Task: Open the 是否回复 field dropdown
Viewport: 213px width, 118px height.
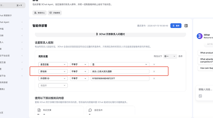Action: click(53, 65)
